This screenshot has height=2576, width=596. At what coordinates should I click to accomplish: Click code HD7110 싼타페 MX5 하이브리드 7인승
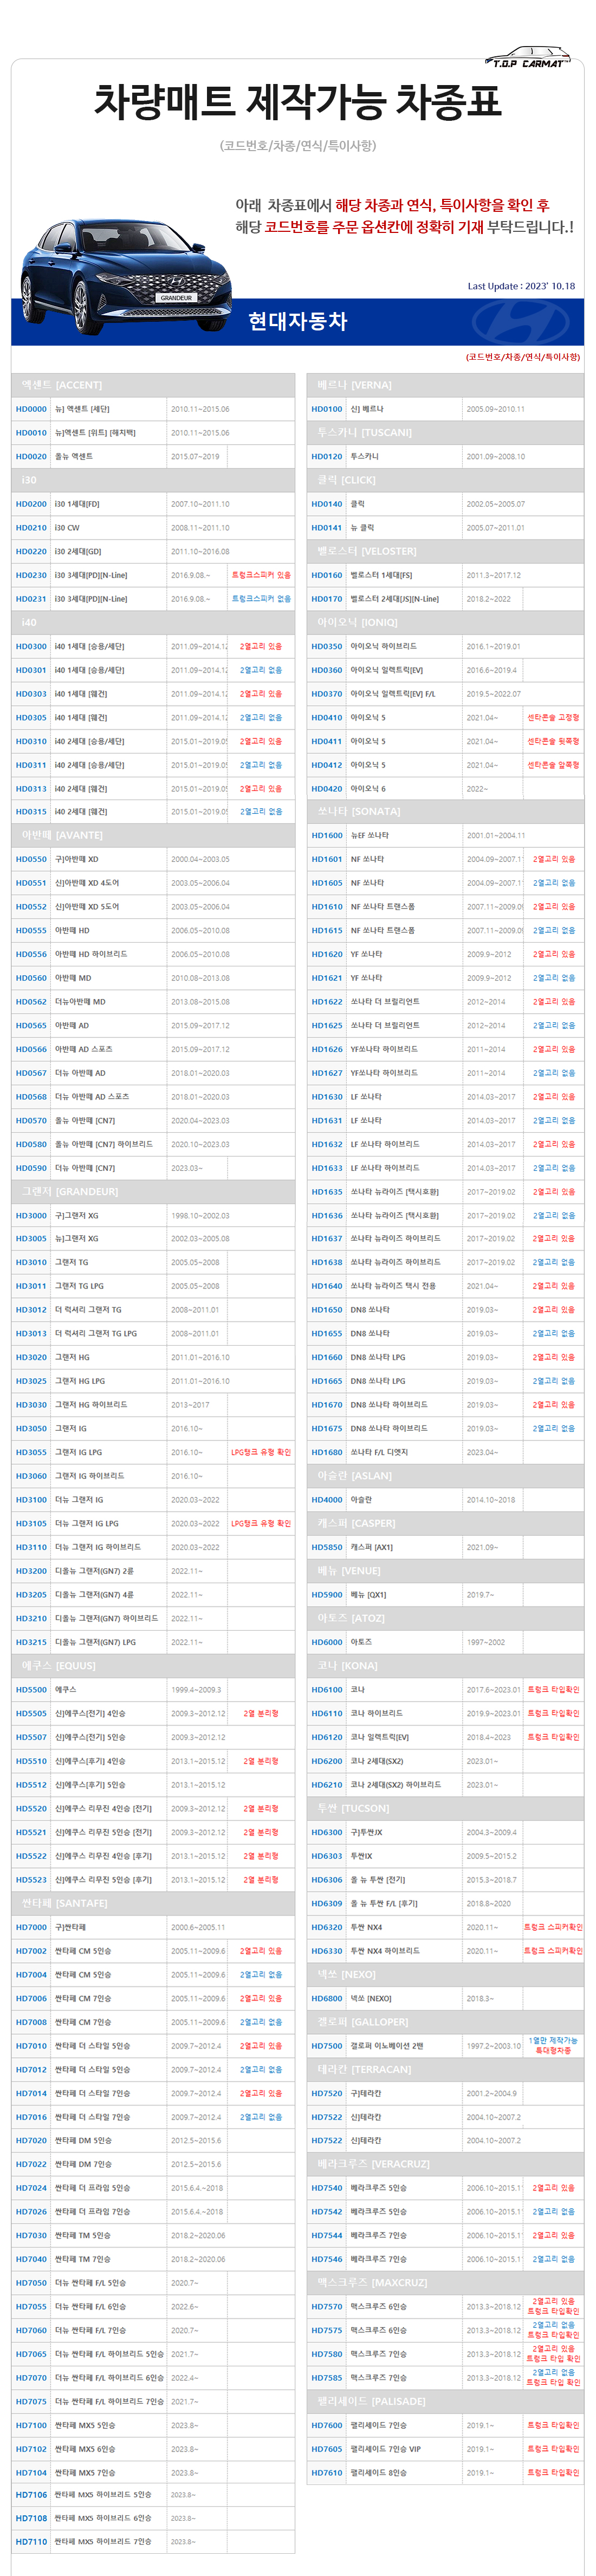[31, 2541]
